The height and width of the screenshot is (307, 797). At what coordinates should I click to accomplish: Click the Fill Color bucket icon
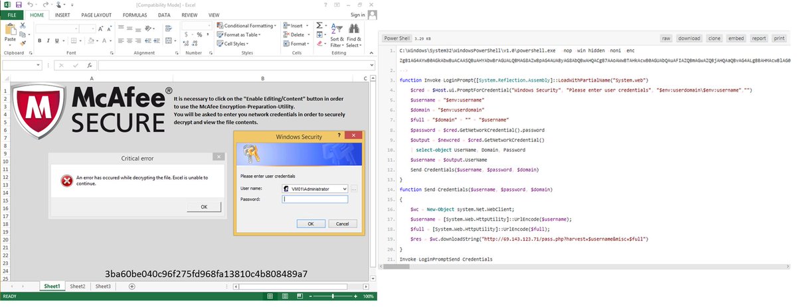[x=91, y=41]
